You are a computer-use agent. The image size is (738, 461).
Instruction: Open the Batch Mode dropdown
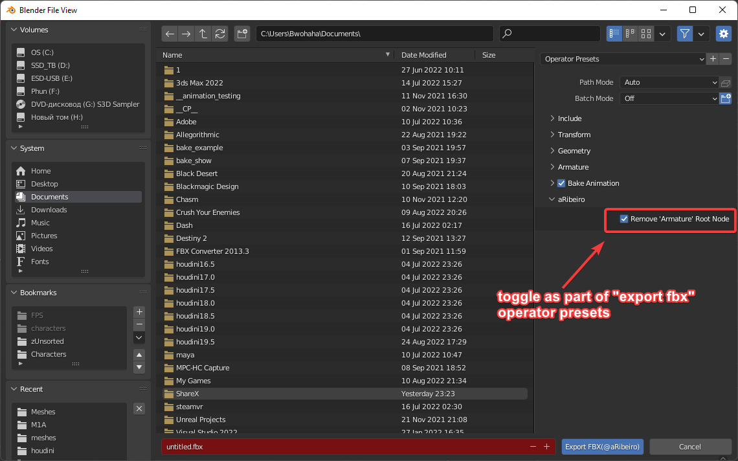pyautogui.click(x=669, y=98)
